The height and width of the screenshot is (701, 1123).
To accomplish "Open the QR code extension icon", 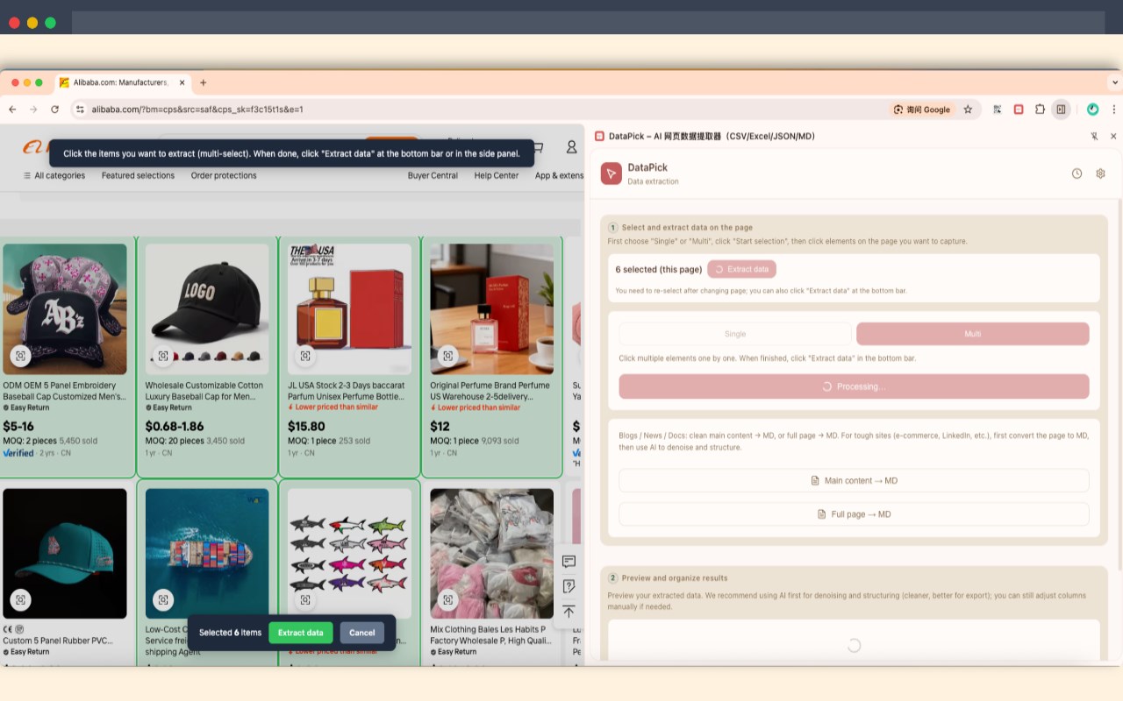I will (998, 110).
